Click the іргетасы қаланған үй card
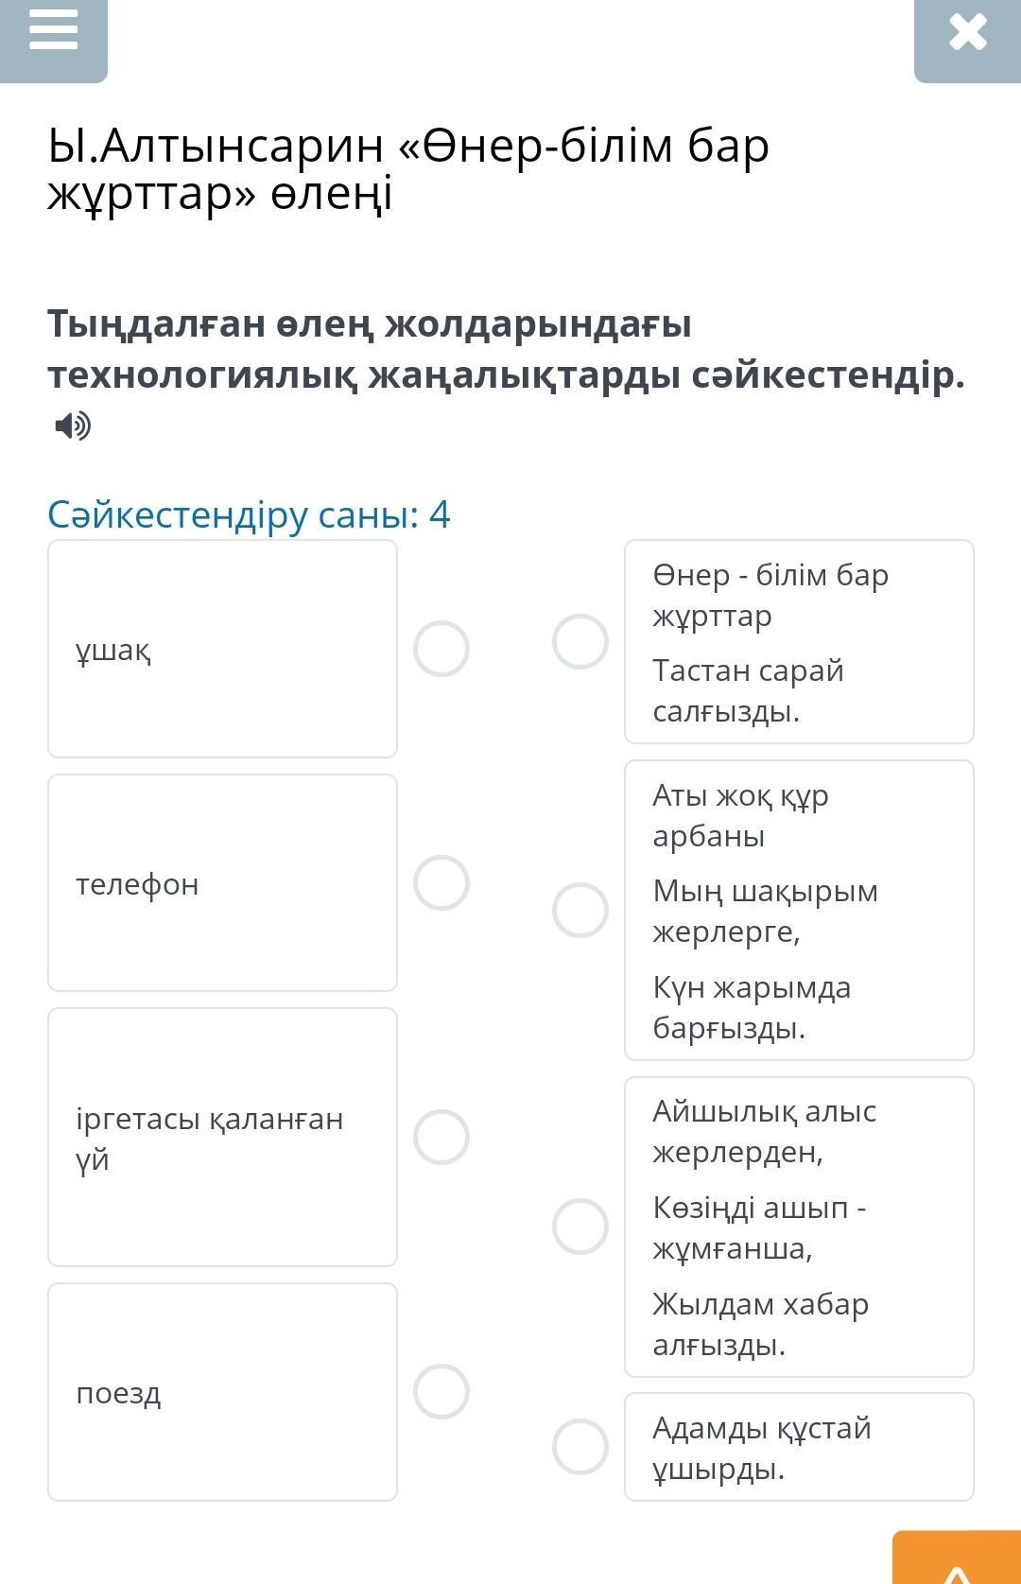 coord(222,1137)
